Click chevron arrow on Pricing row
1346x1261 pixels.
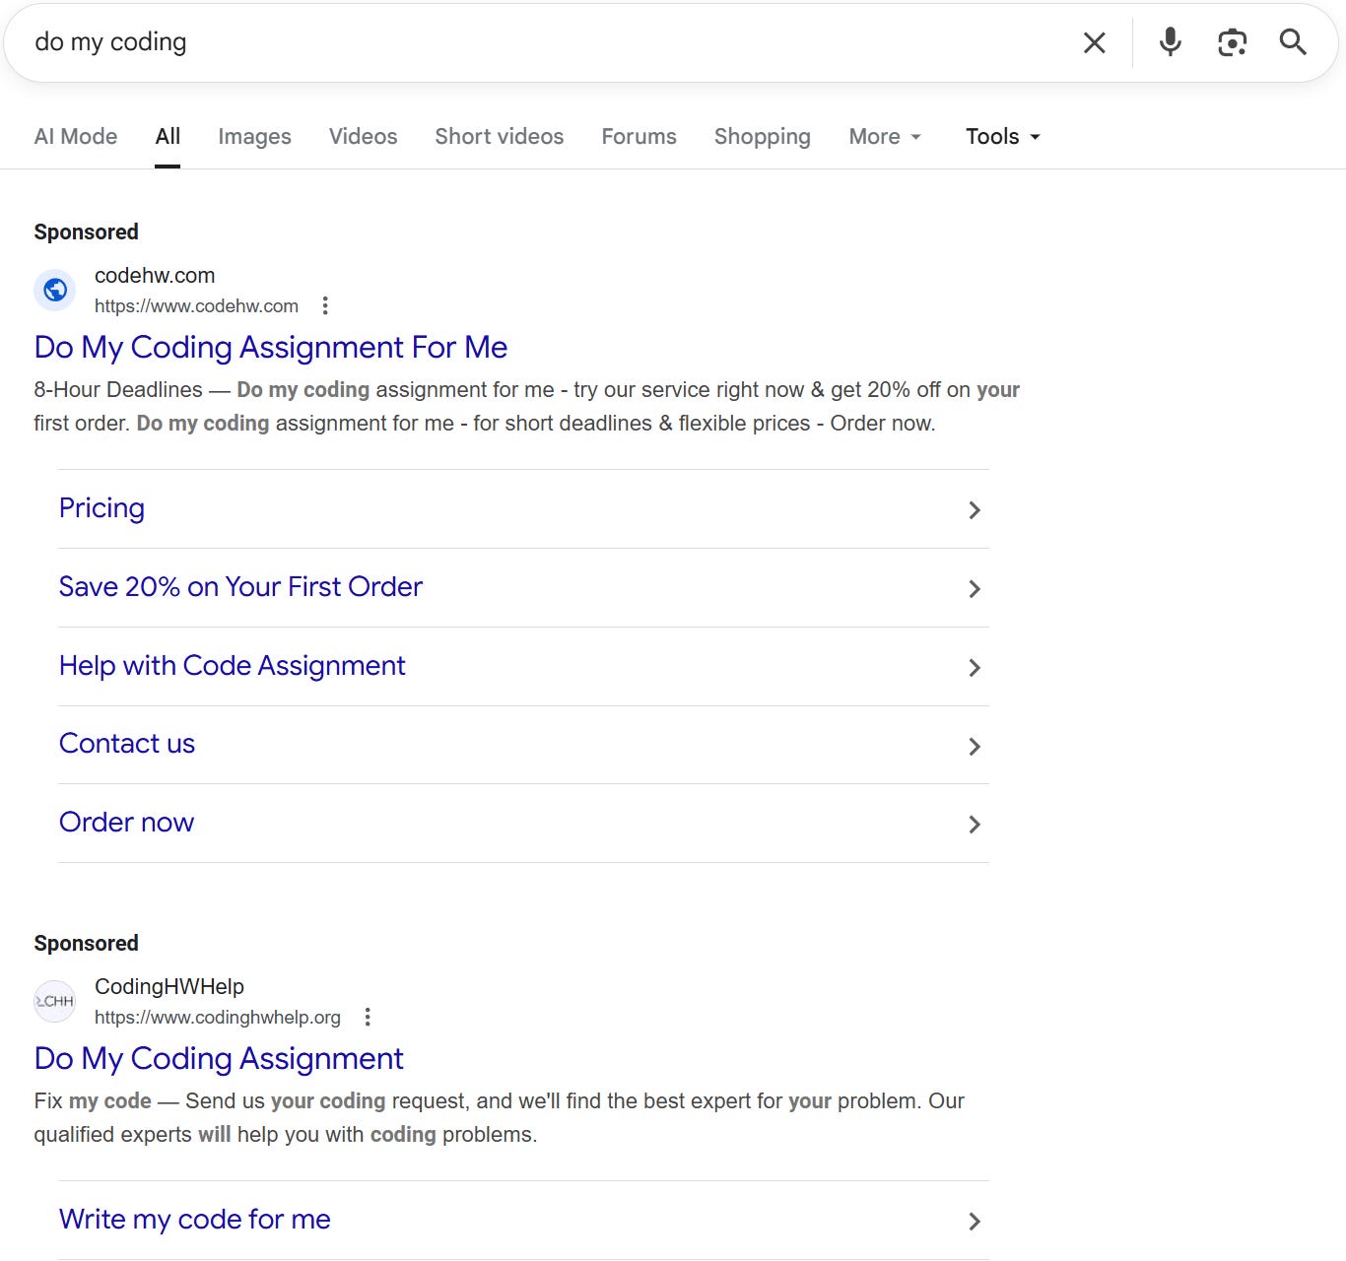point(975,509)
